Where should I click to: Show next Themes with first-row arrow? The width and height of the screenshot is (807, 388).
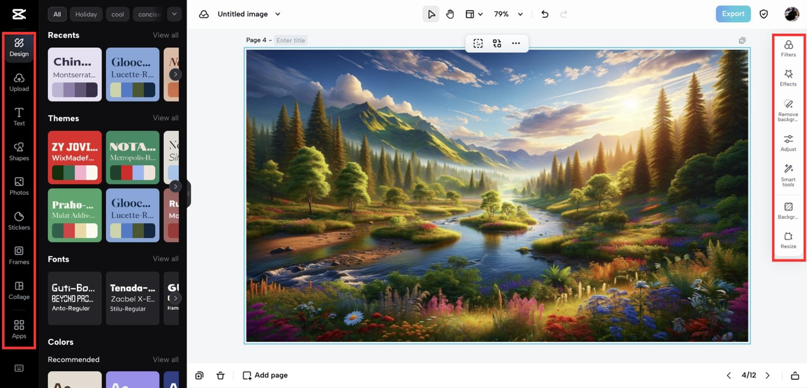point(175,186)
